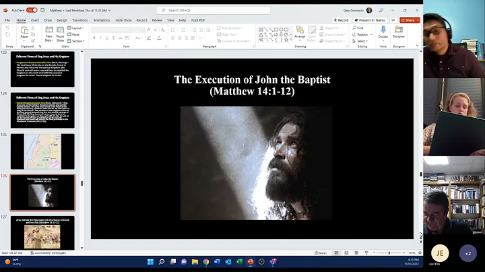The height and width of the screenshot is (272, 485).
Task: Switch to the Transitions tab
Action: [x=79, y=20]
